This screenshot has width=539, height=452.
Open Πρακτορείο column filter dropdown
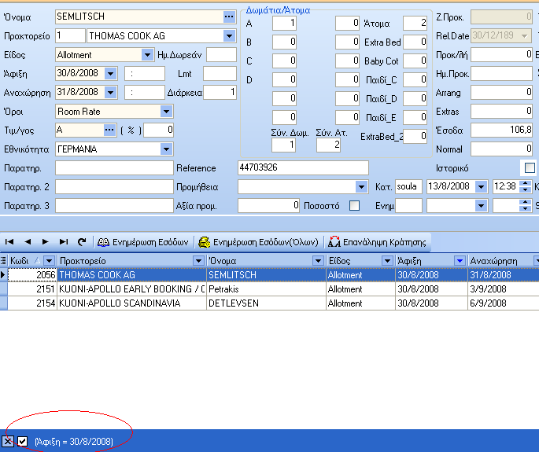point(198,261)
